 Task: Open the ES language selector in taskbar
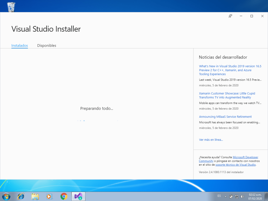[219, 196]
